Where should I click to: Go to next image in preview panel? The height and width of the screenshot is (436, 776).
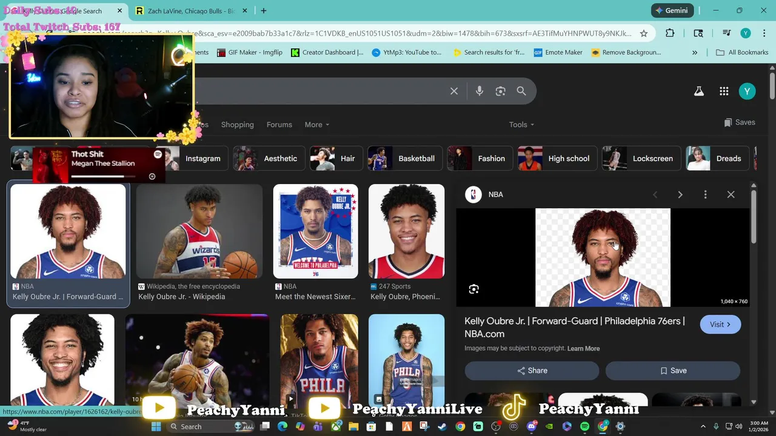click(x=680, y=194)
